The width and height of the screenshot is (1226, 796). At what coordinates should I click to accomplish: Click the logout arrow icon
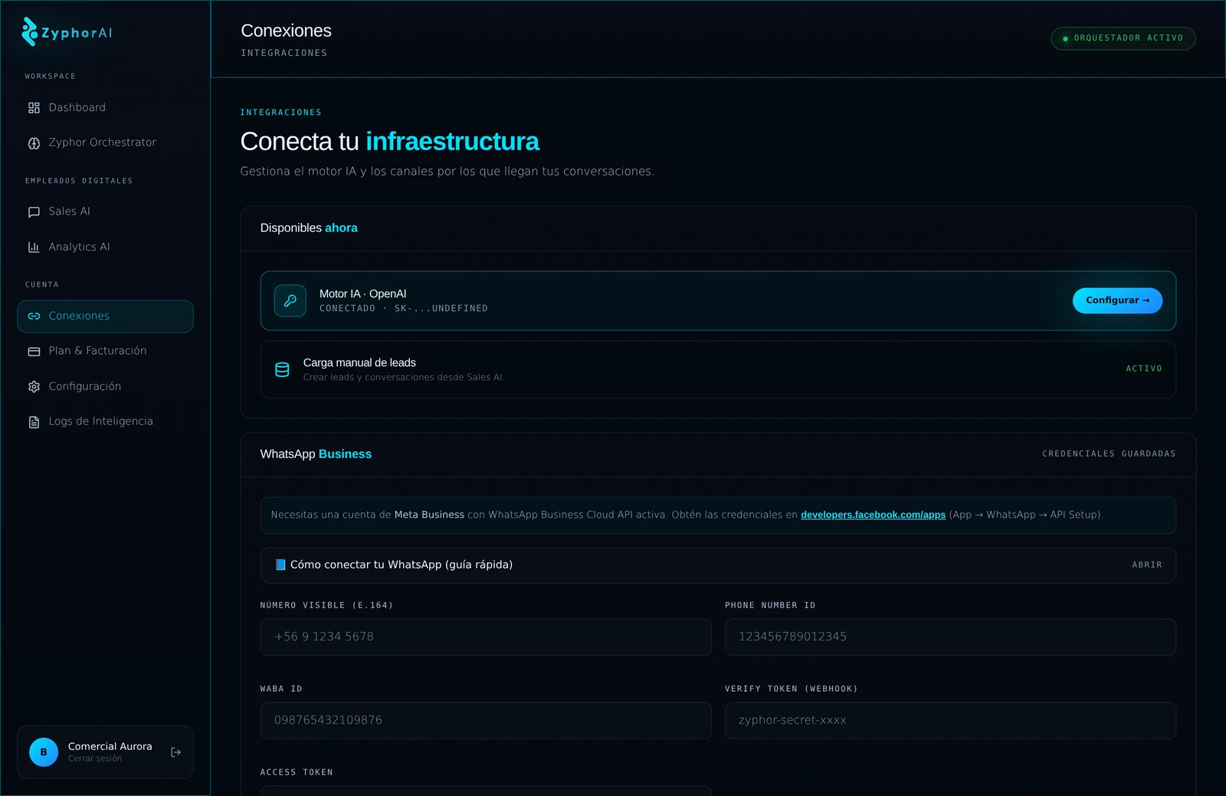click(175, 752)
